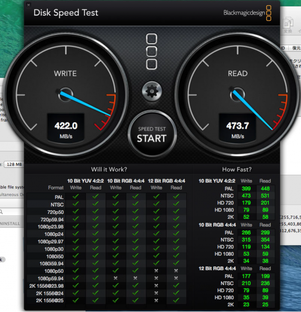The width and height of the screenshot is (301, 312).
Task: Click the 1080p59.94 12 Bit RGB Write cross mark
Action: (156, 278)
